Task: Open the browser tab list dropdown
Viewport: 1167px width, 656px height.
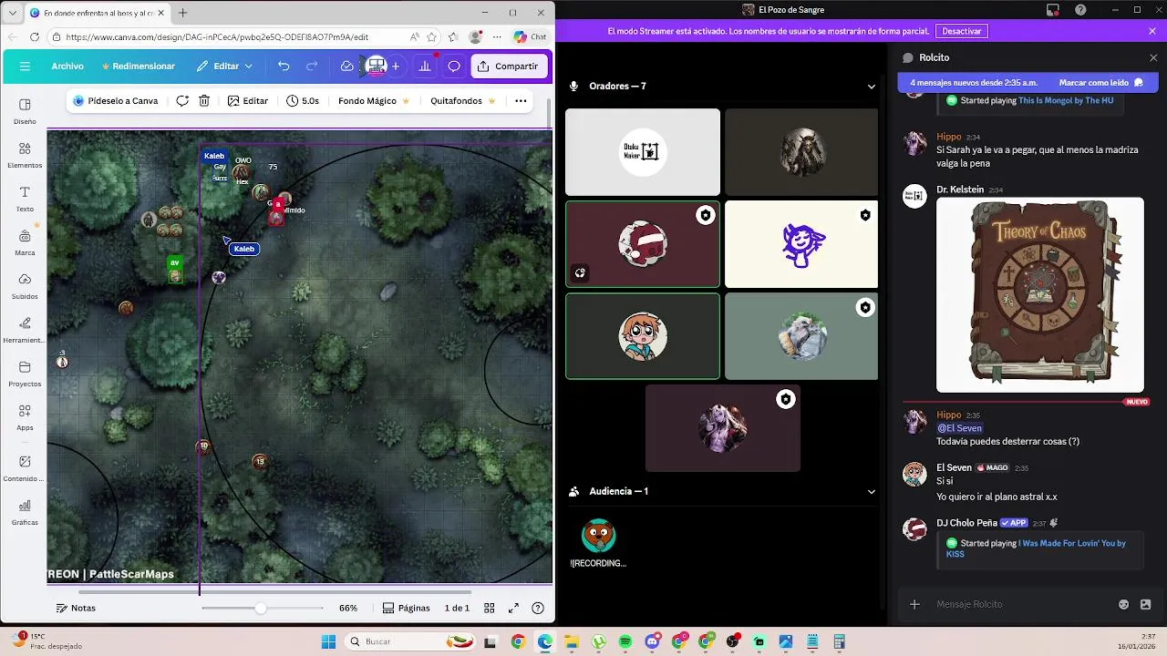Action: coord(12,13)
